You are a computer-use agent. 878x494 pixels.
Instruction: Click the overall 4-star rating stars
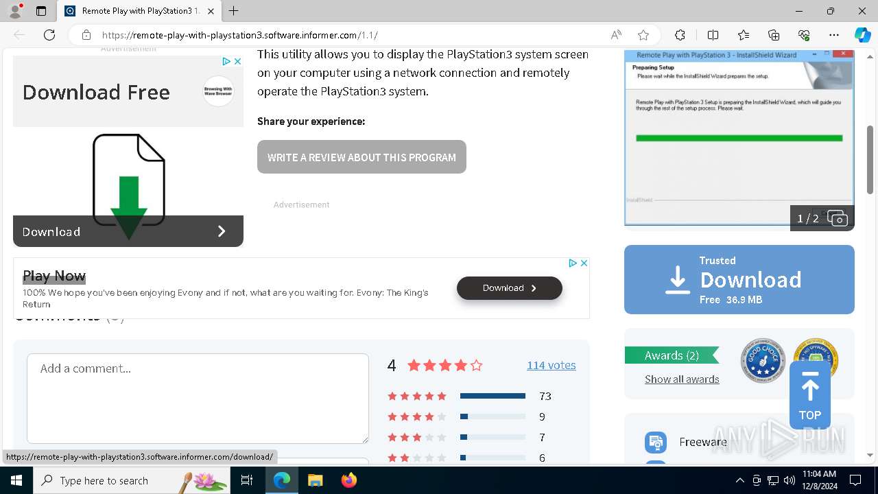click(445, 365)
